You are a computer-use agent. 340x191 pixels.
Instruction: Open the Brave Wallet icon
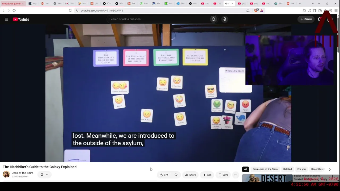point(320,11)
